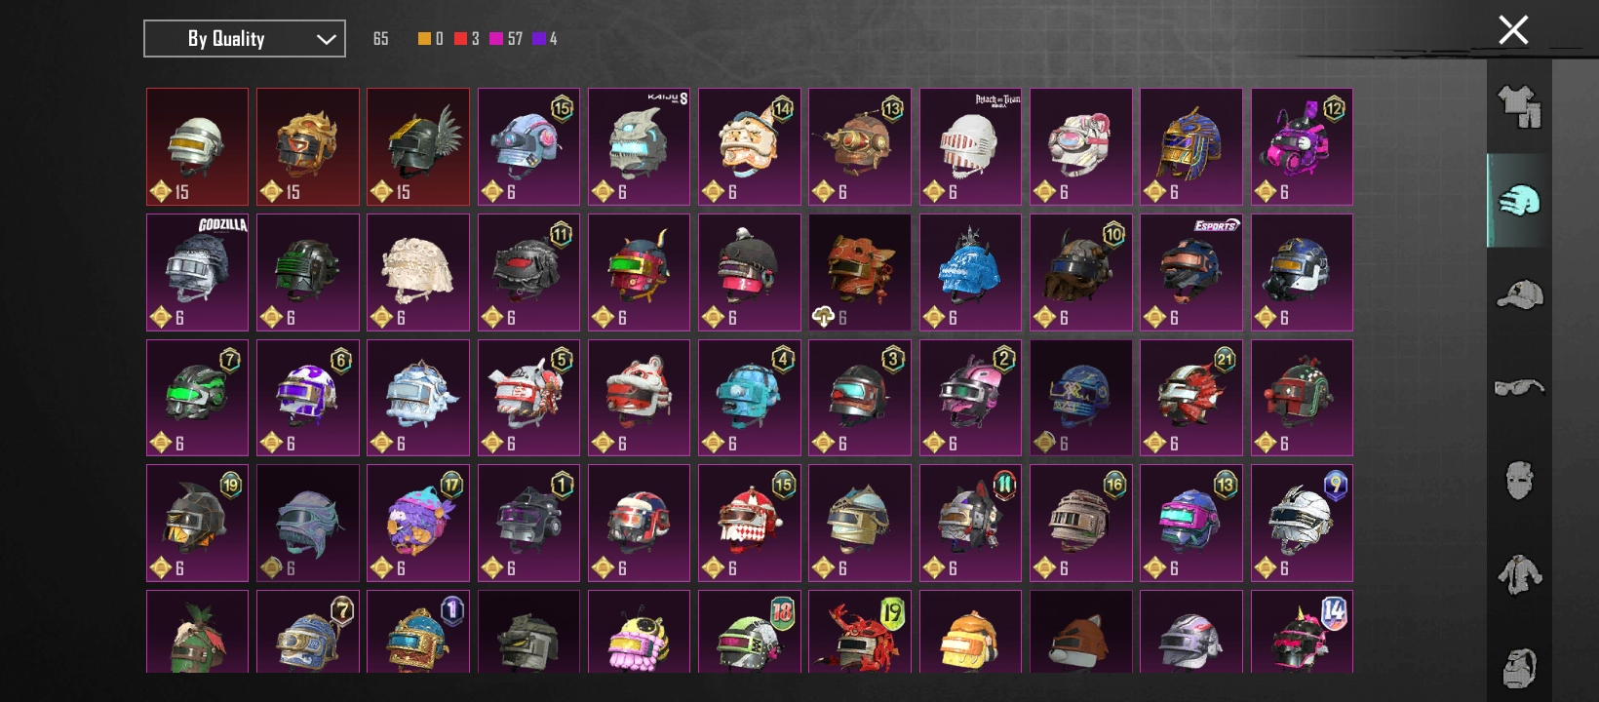Select the Attack on Titan helmet
This screenshot has width=1599, height=702.
tap(971, 147)
